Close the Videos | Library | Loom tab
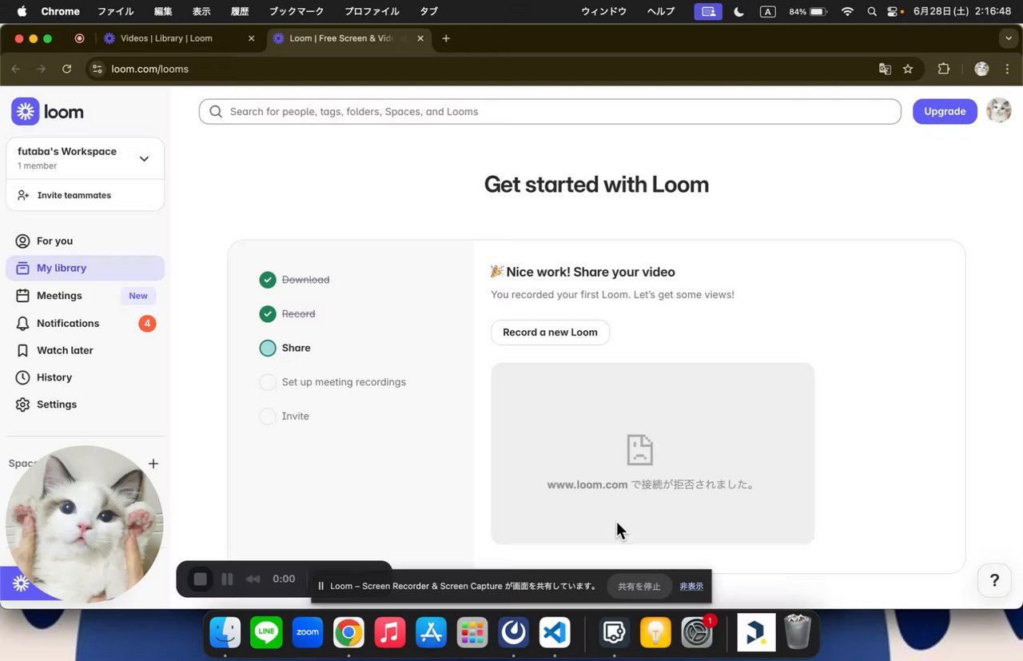 (x=252, y=38)
